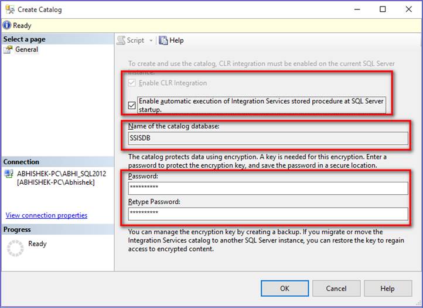Click the bottom Help button
This screenshot has width=423, height=308.
pyautogui.click(x=388, y=288)
